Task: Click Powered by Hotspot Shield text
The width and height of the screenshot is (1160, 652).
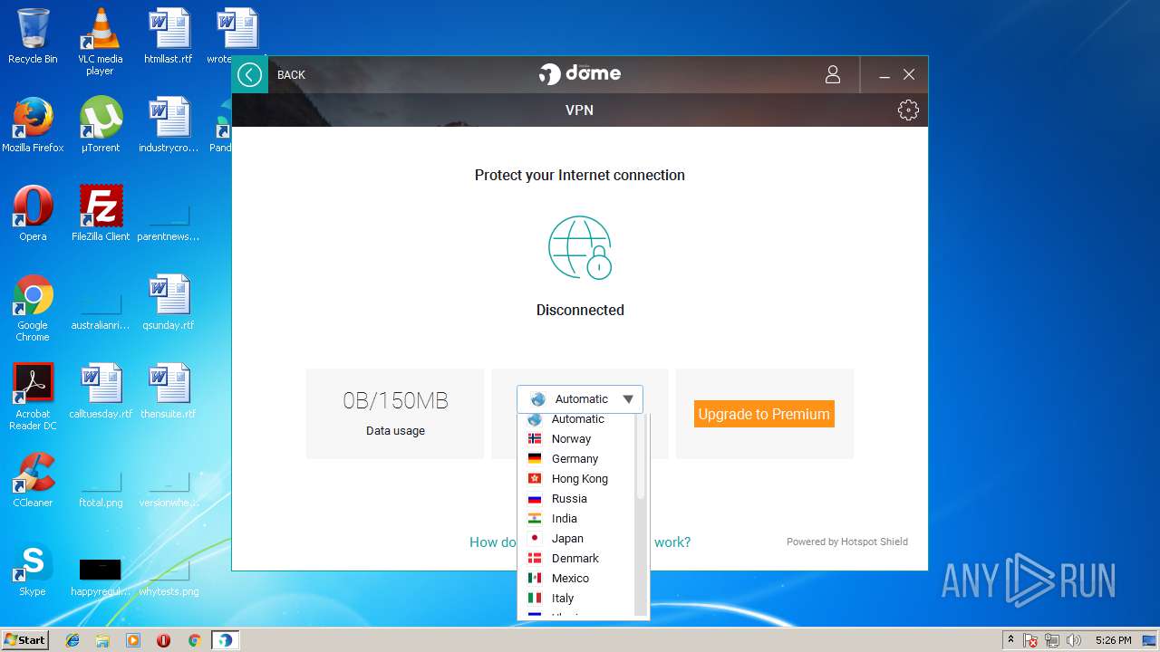Action: pyautogui.click(x=847, y=542)
